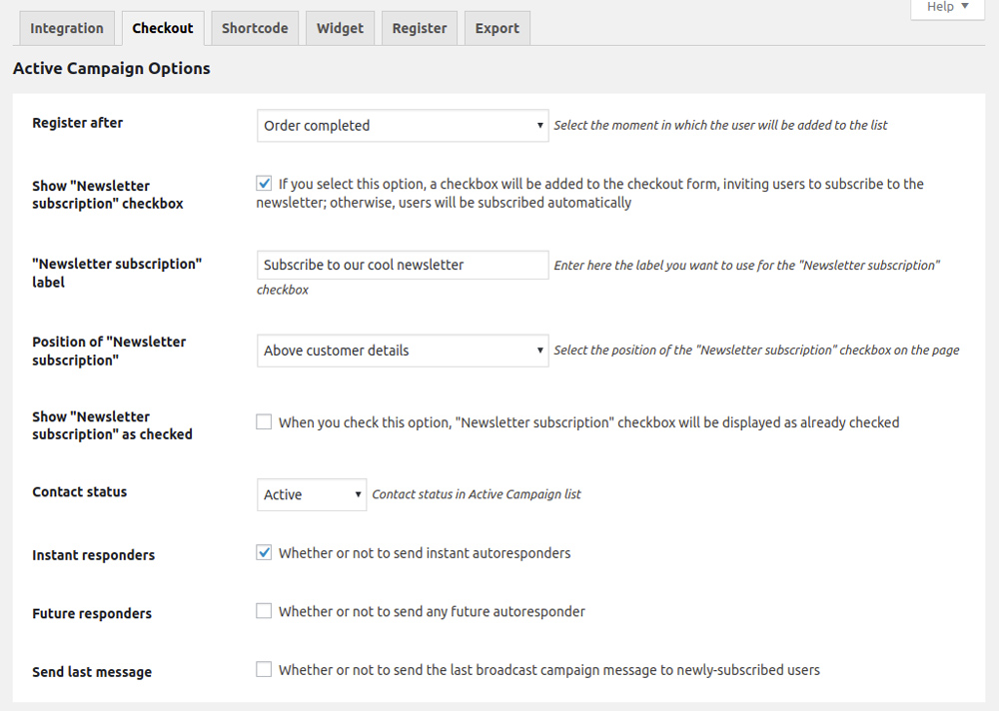Uncheck Show Newsletter subscription checkbox option
Screen dimensions: 999x711
(264, 184)
